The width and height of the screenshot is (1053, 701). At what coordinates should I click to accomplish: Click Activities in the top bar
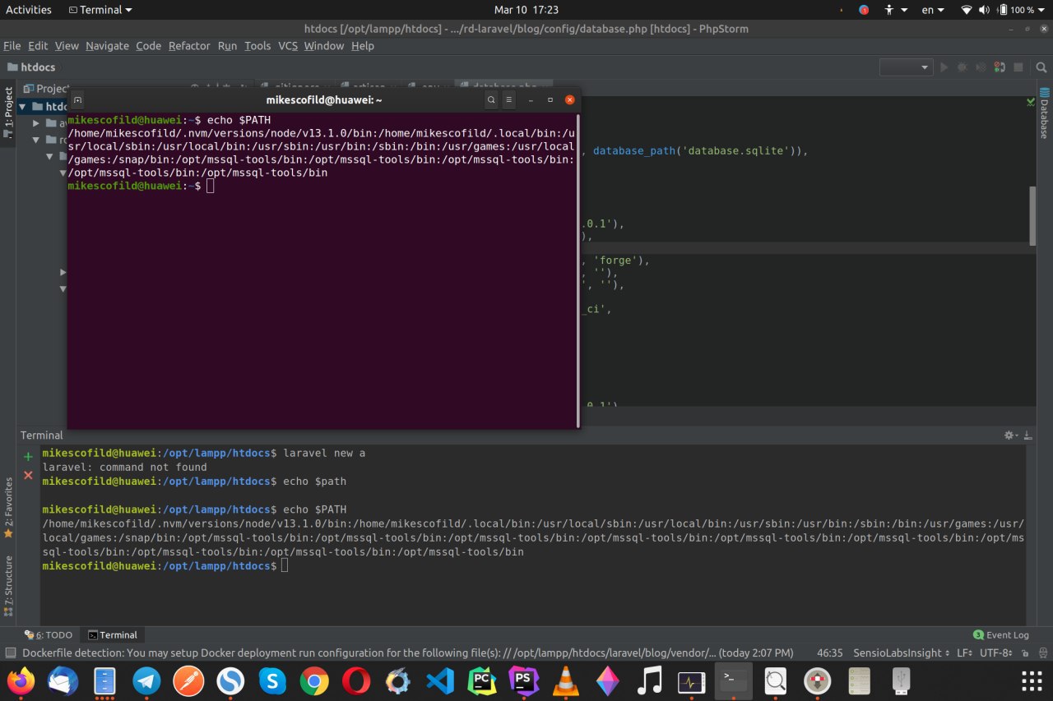click(29, 10)
